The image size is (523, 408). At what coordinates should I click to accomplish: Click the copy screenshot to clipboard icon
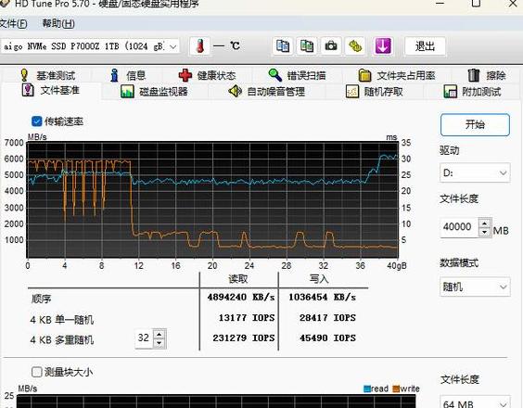[307, 45]
